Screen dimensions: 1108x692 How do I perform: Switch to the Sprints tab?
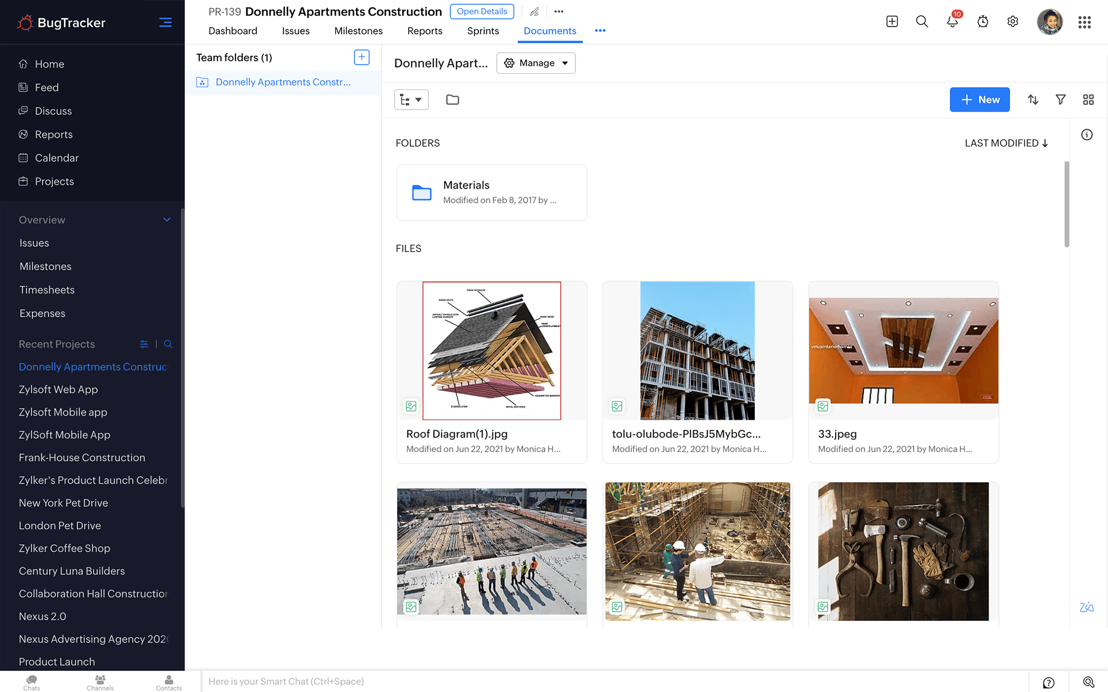pos(483,31)
